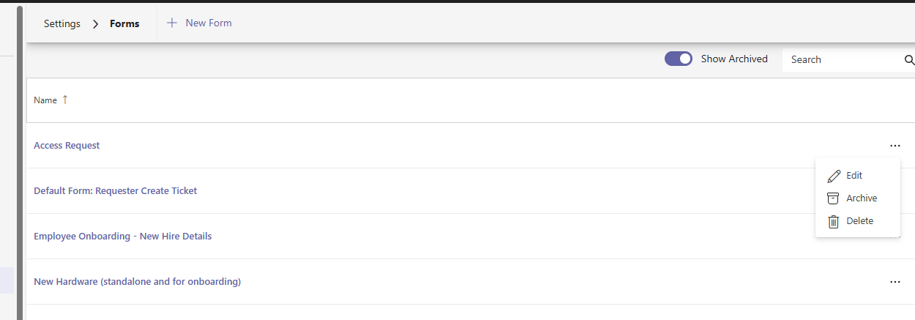
Task: Click the plus icon beside New Form
Action: [172, 23]
